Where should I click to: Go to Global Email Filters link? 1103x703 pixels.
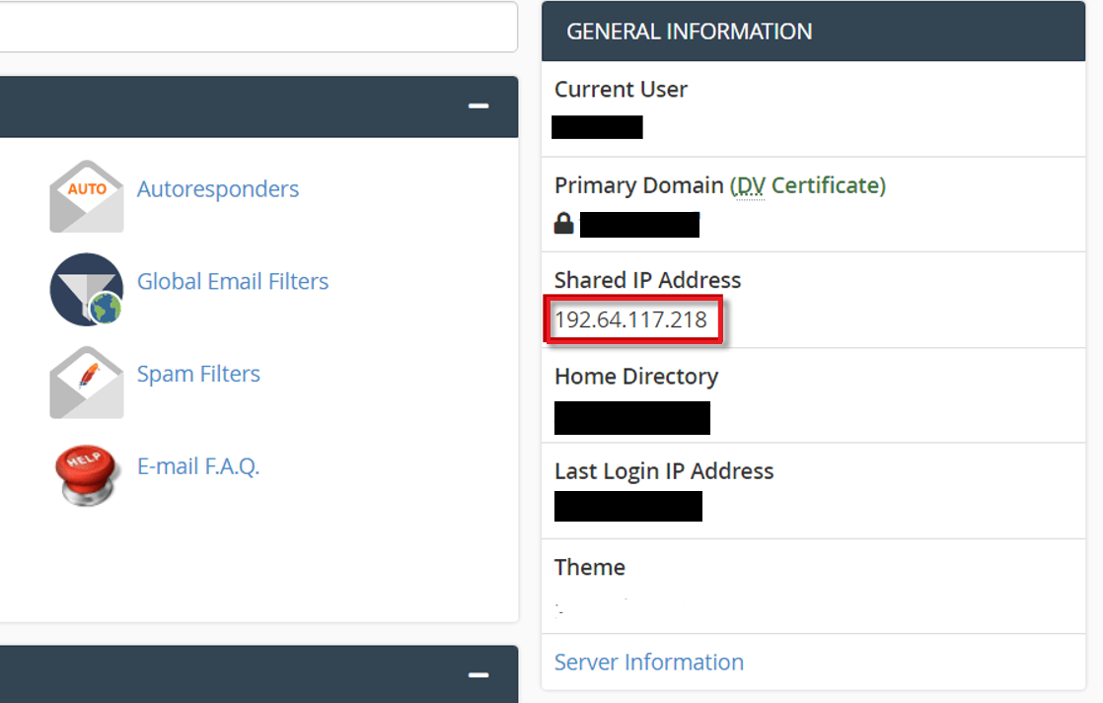click(x=233, y=282)
